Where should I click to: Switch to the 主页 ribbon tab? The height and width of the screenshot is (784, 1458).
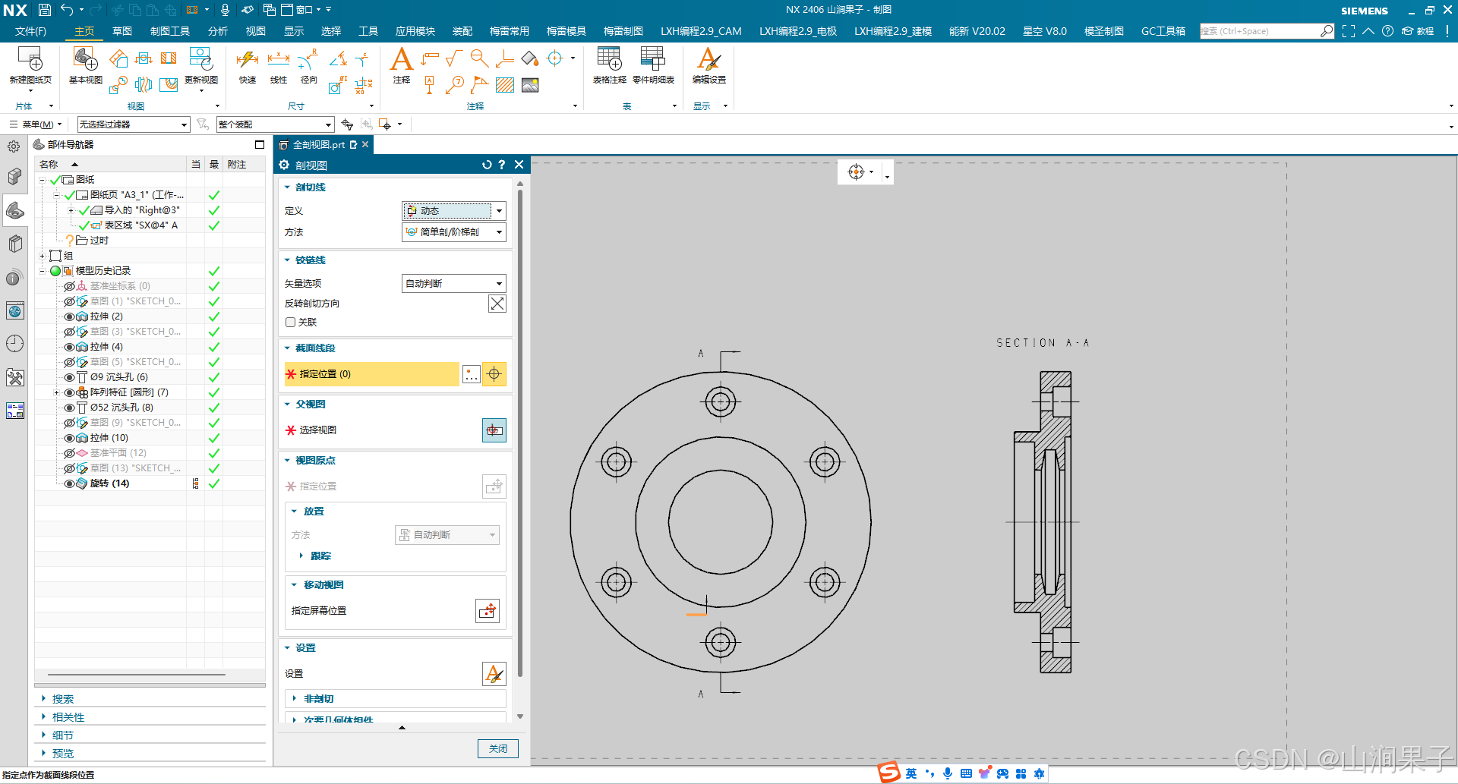pos(84,31)
